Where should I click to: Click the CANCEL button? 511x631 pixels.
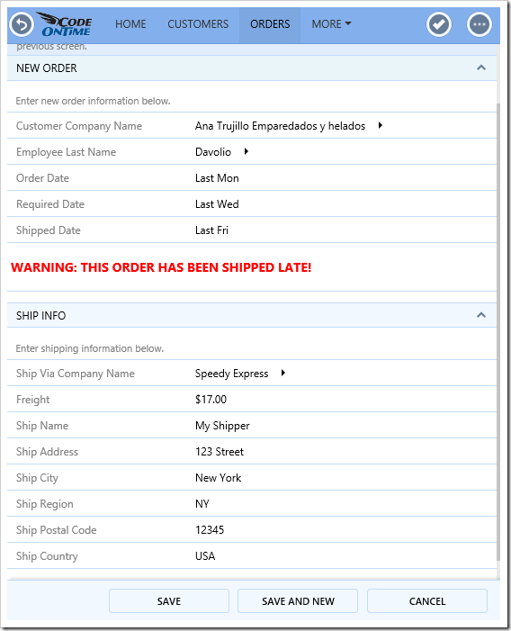pyautogui.click(x=427, y=600)
